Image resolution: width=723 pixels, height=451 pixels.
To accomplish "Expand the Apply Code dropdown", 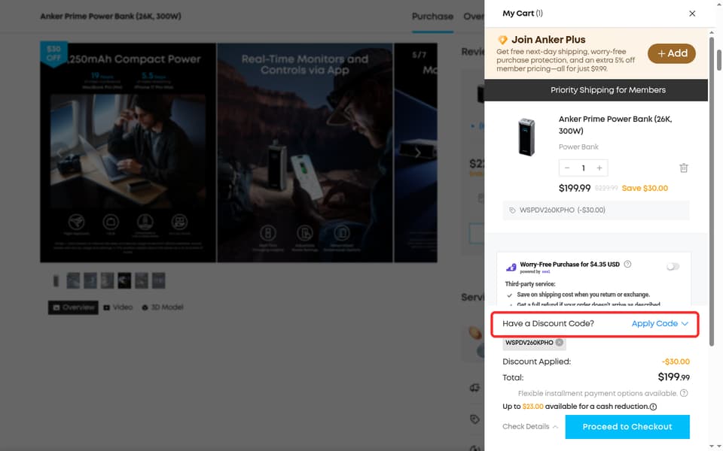I will coord(660,323).
